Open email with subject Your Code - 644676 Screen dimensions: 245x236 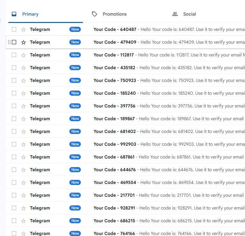click(x=115, y=170)
